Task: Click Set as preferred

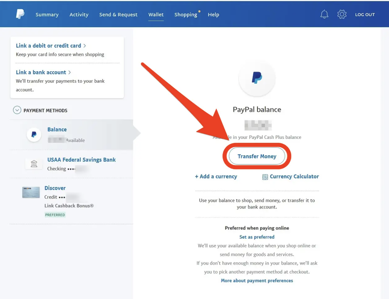Action: click(x=257, y=237)
